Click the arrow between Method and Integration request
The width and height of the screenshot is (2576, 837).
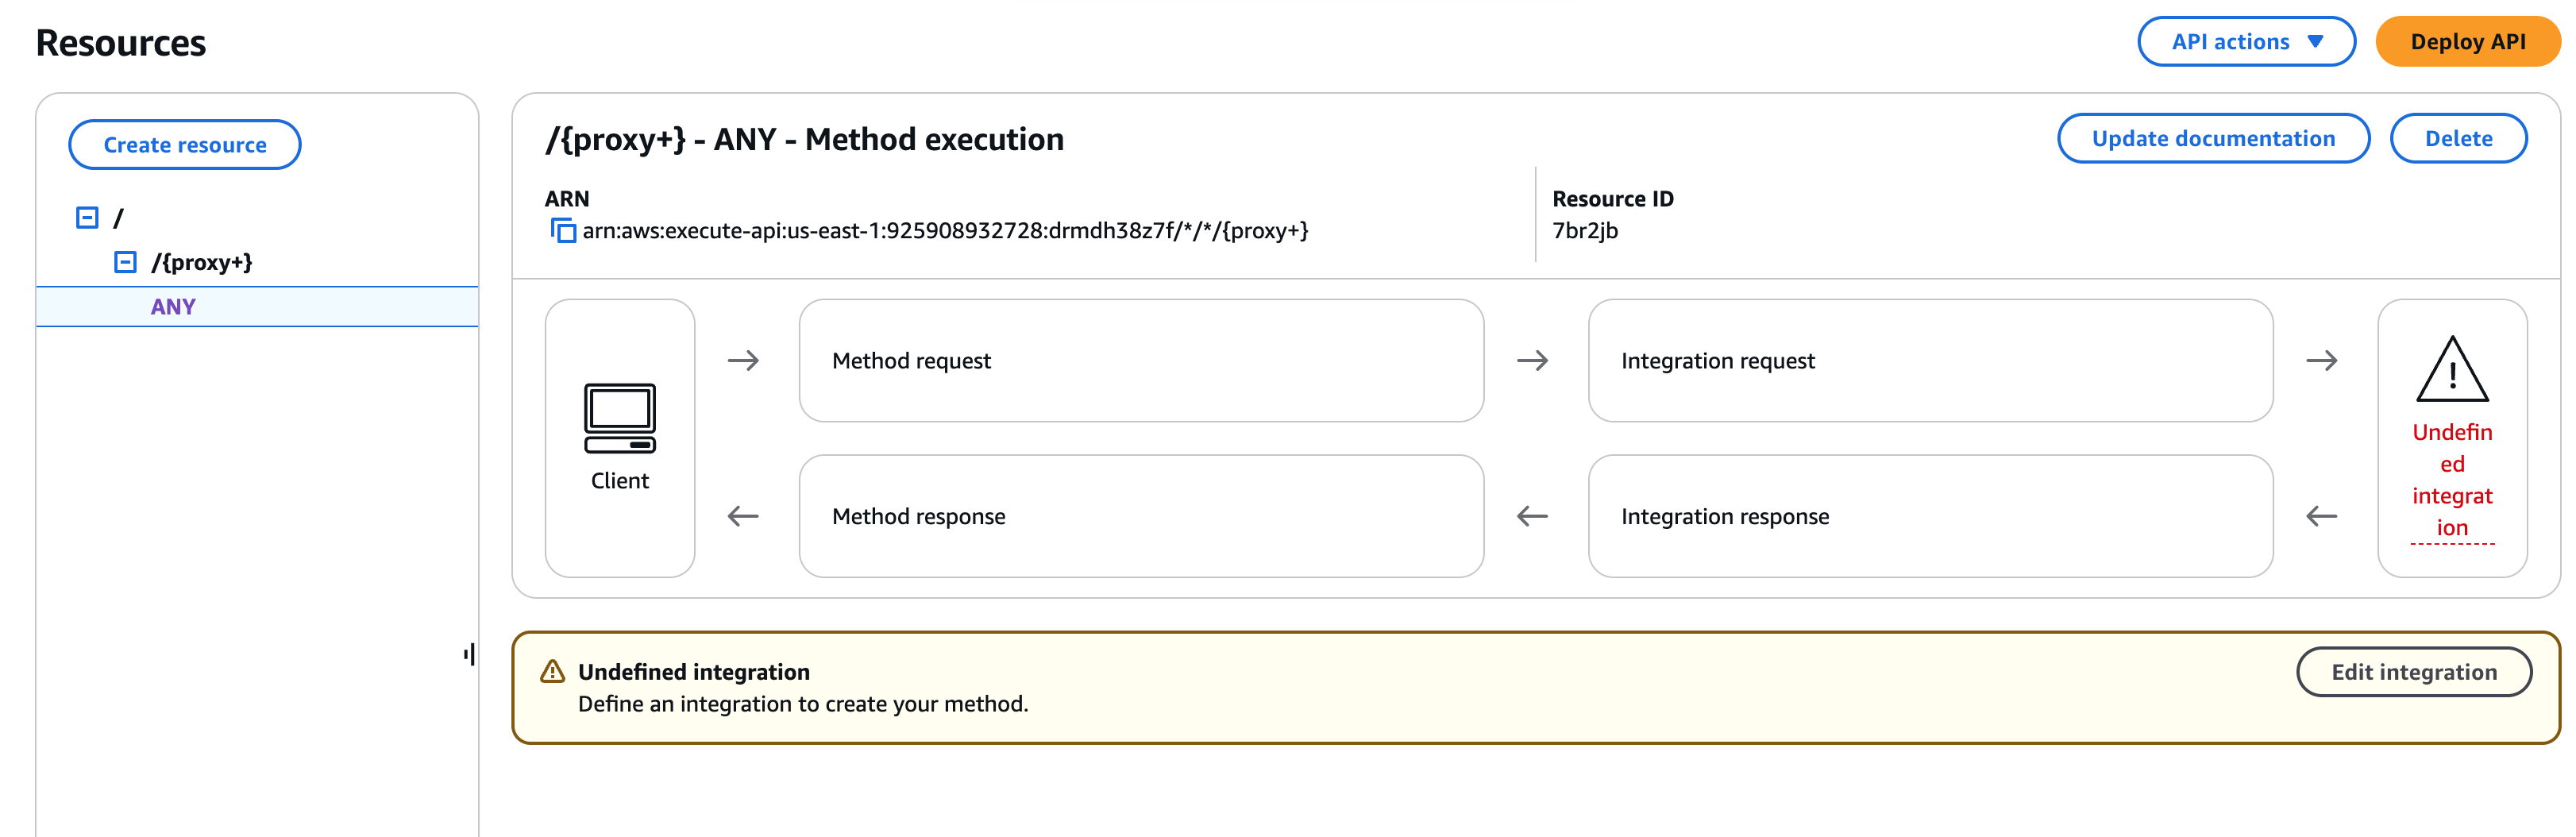point(1532,360)
